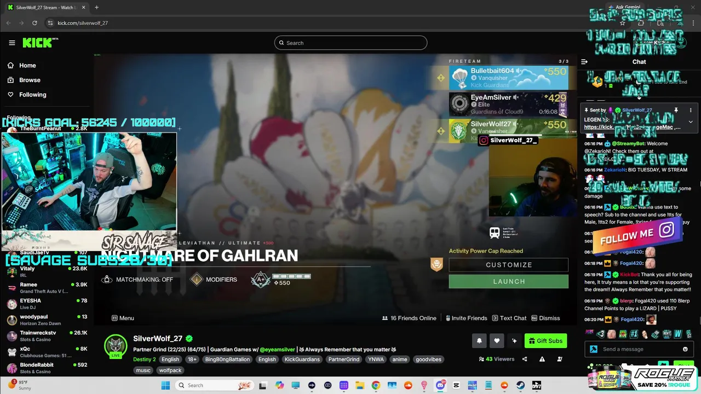Select the wolfpack tag
This screenshot has width=701, height=394.
click(170, 370)
